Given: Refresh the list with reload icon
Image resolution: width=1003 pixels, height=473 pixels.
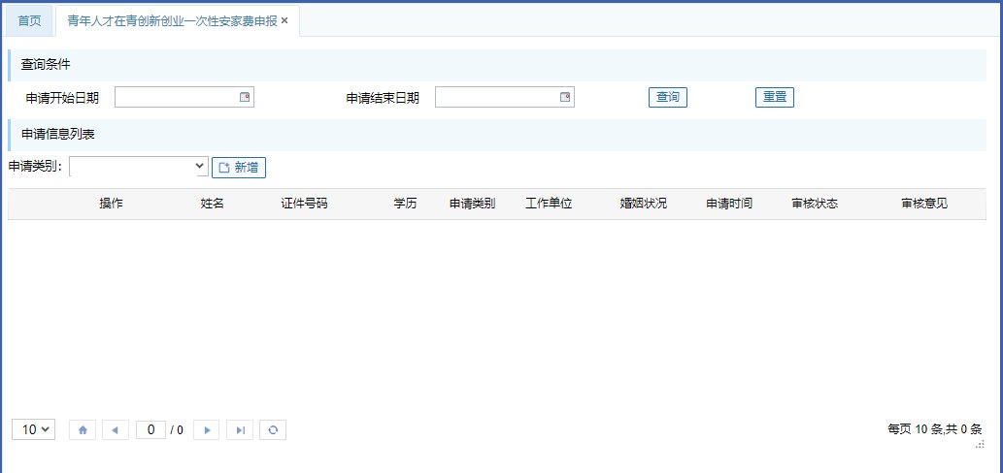Looking at the screenshot, I should point(273,430).
